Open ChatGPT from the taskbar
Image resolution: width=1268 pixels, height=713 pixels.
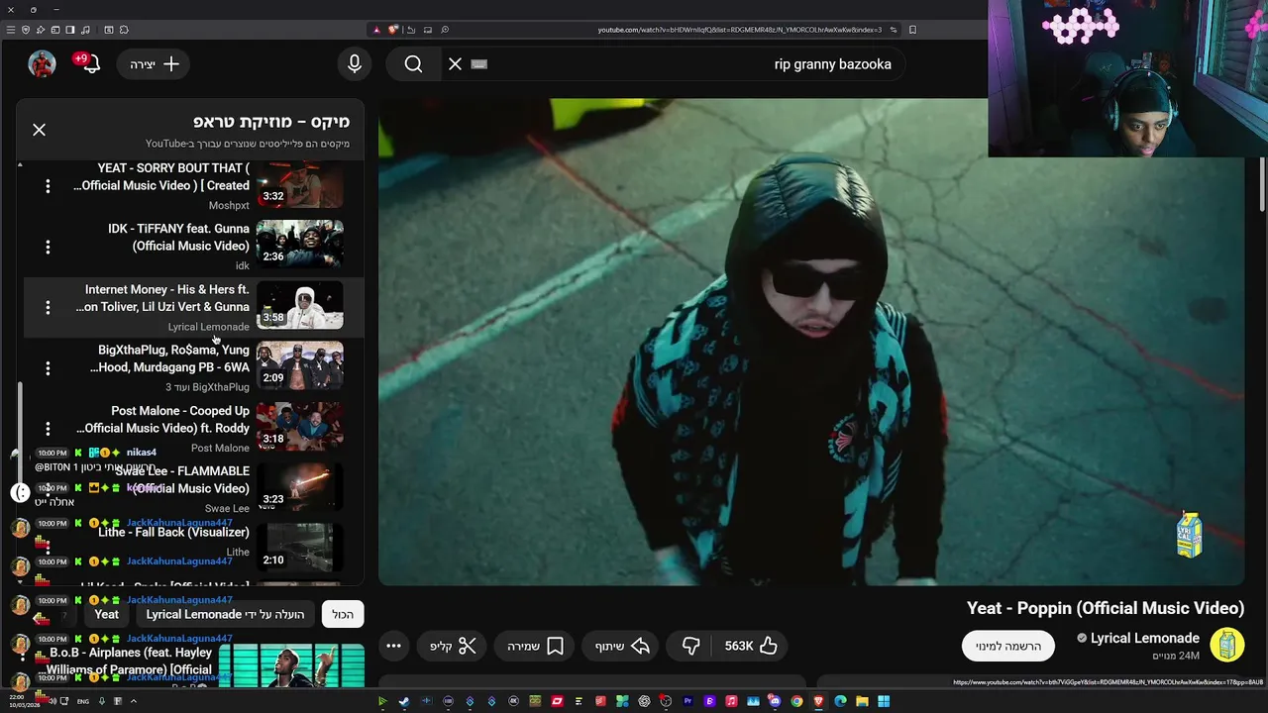pyautogui.click(x=644, y=702)
